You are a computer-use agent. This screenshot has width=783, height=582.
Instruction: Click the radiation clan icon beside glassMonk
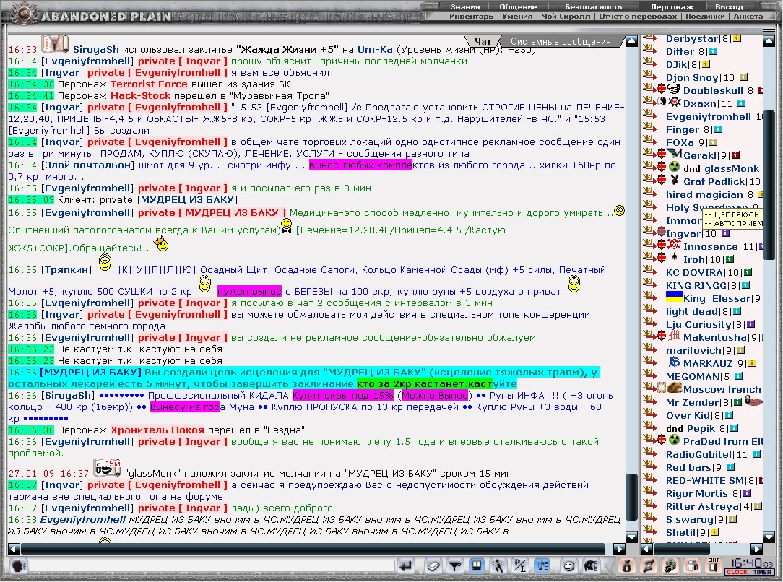point(674,168)
